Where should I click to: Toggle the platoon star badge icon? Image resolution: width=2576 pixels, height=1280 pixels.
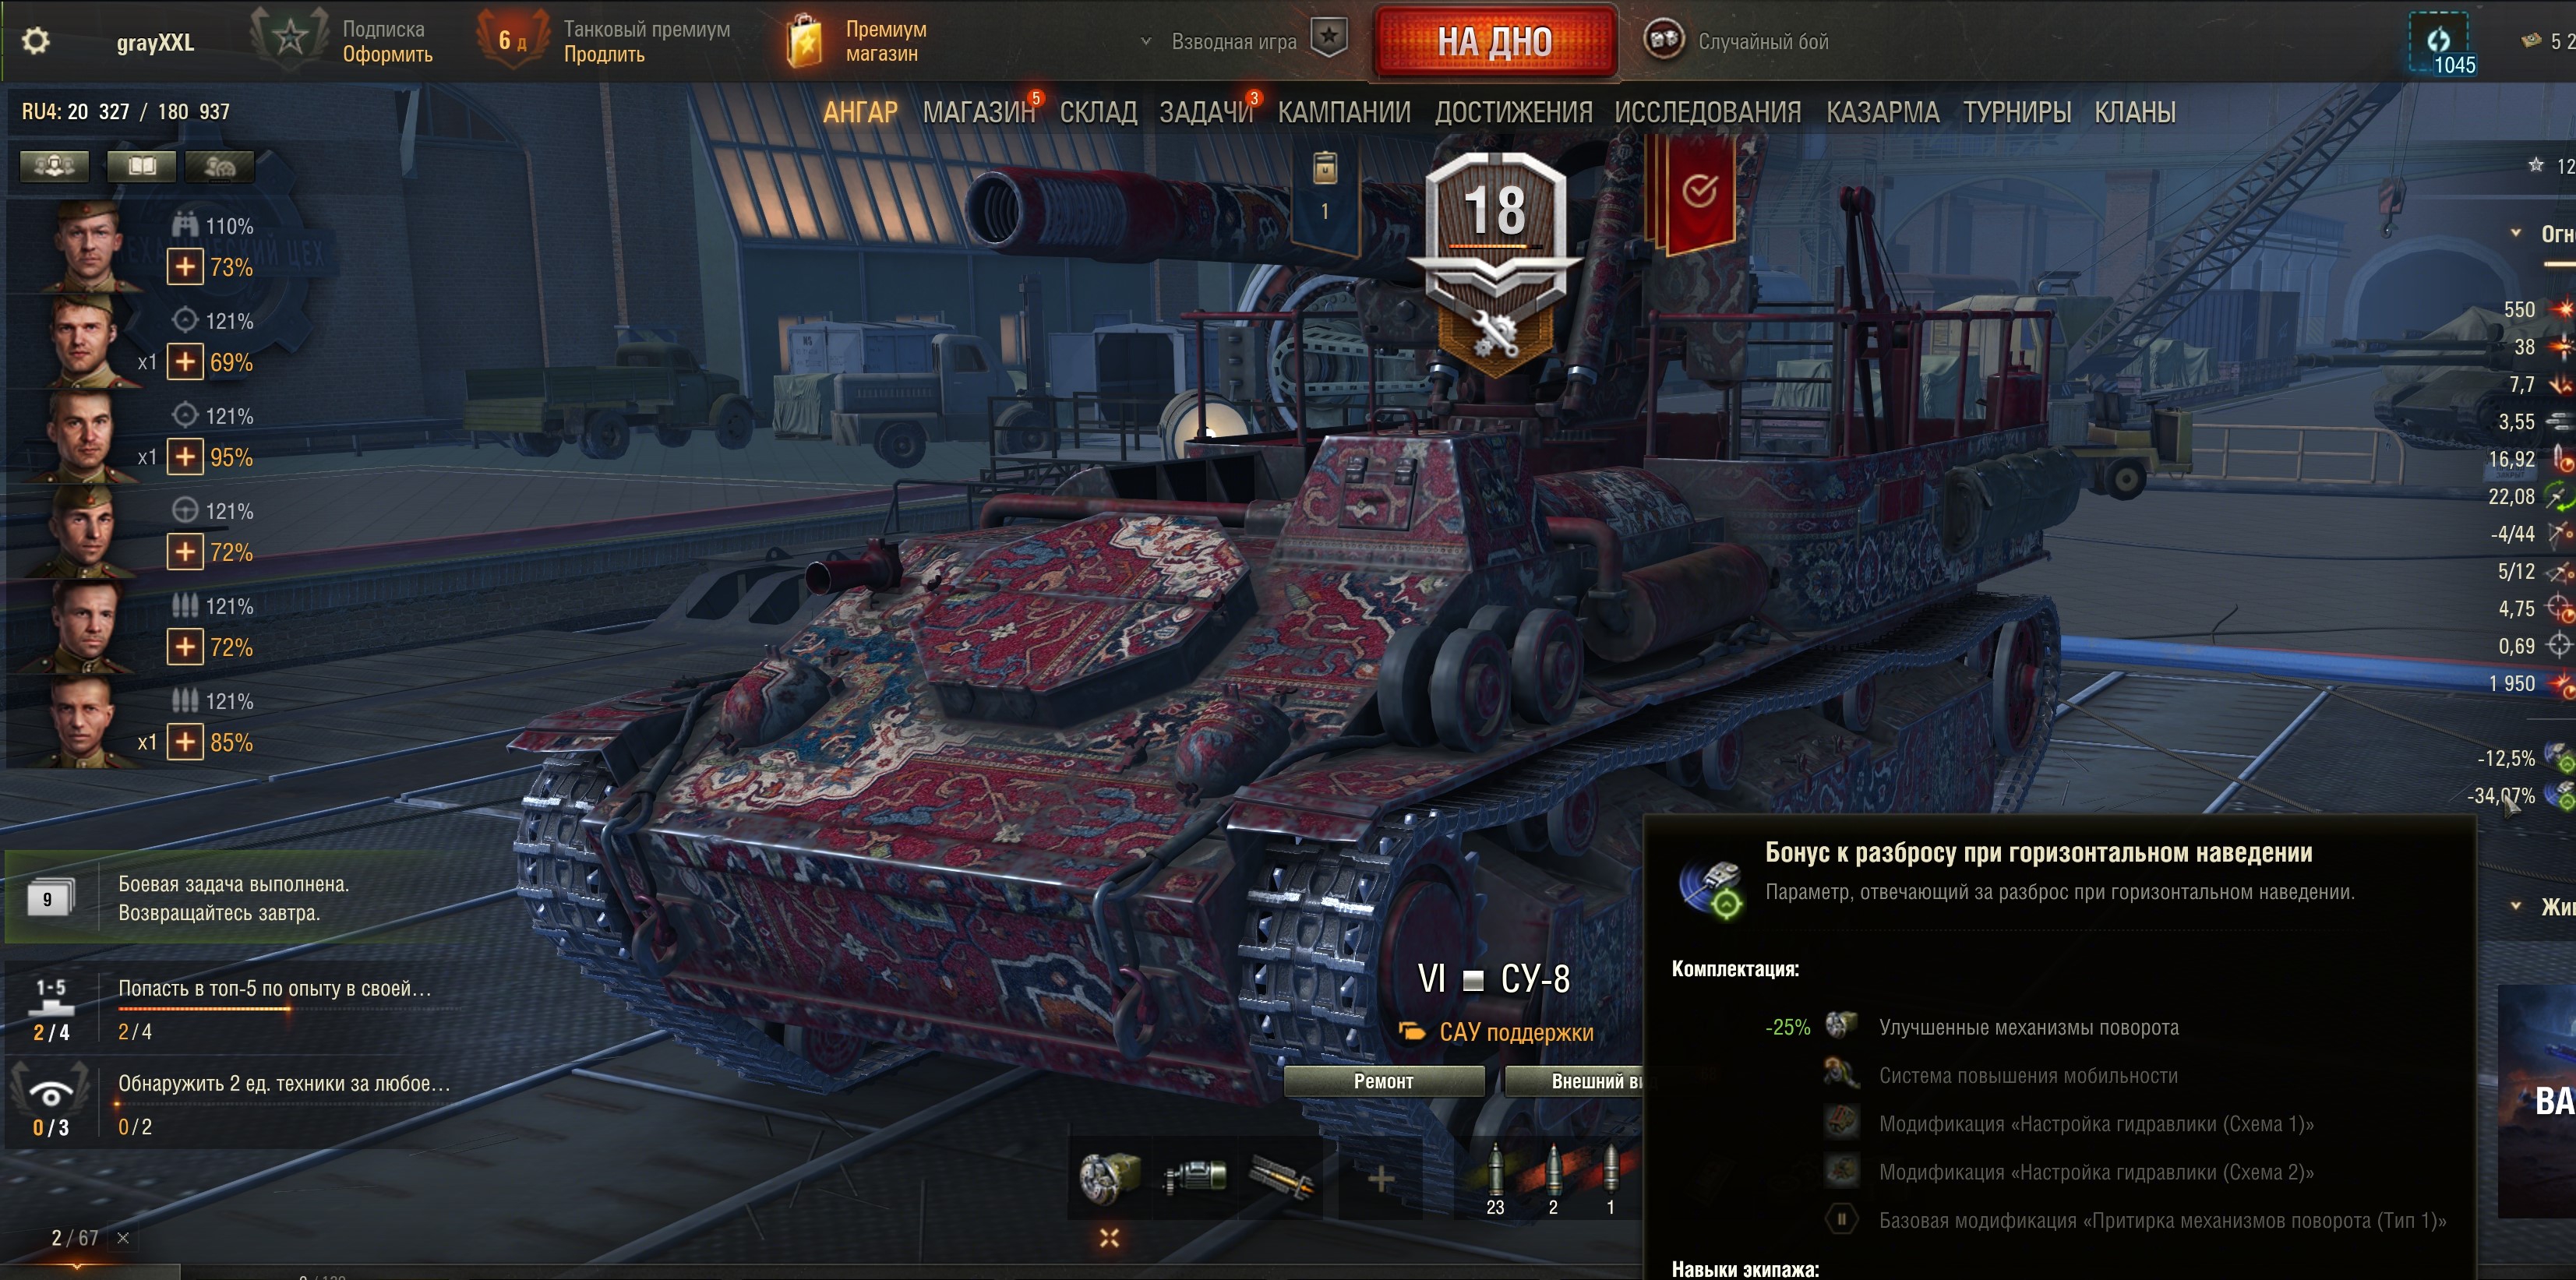(1328, 39)
